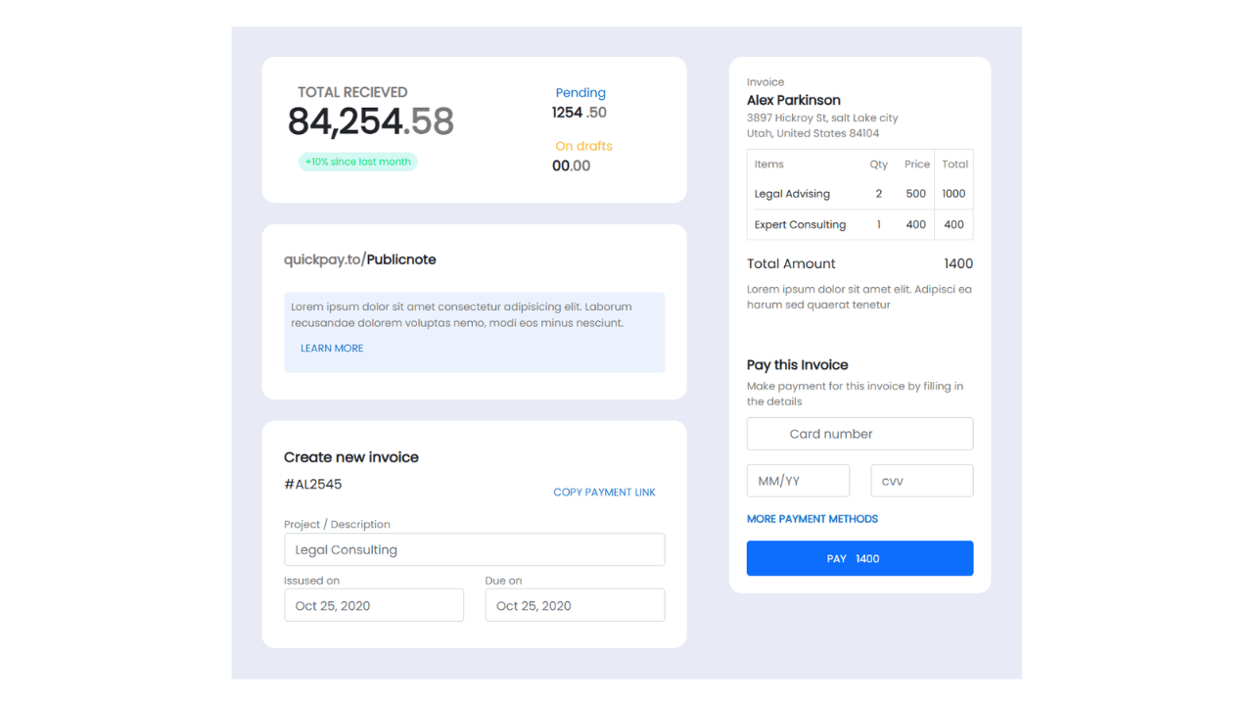Click the invoice number #AL2545
1253x705 pixels.
point(312,483)
